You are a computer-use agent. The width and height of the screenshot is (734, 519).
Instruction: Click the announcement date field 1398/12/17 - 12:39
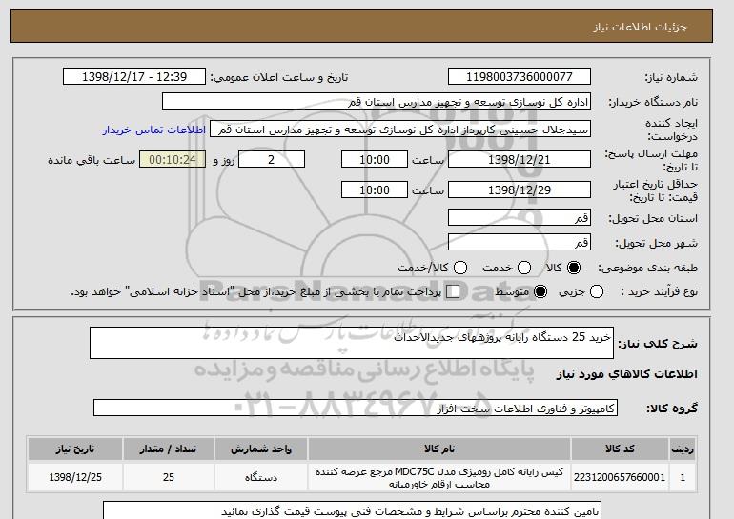pos(134,77)
